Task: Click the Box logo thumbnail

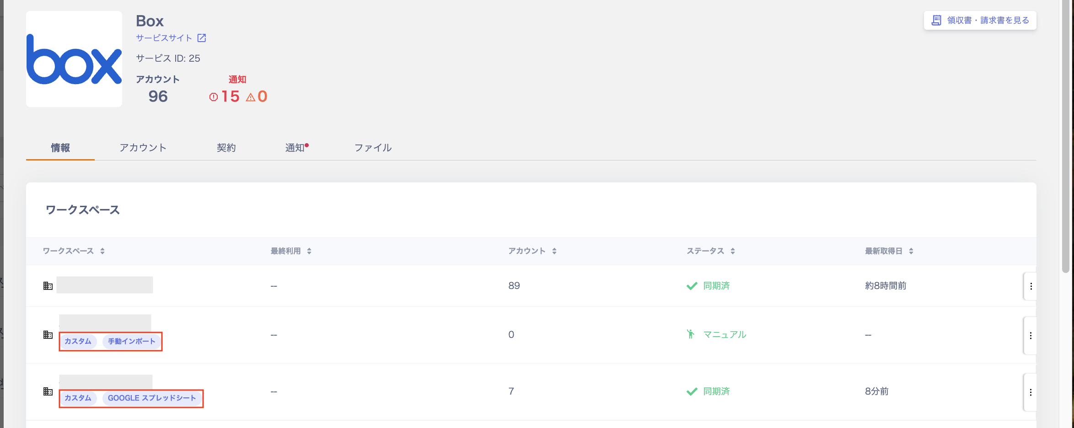Action: coord(74,59)
